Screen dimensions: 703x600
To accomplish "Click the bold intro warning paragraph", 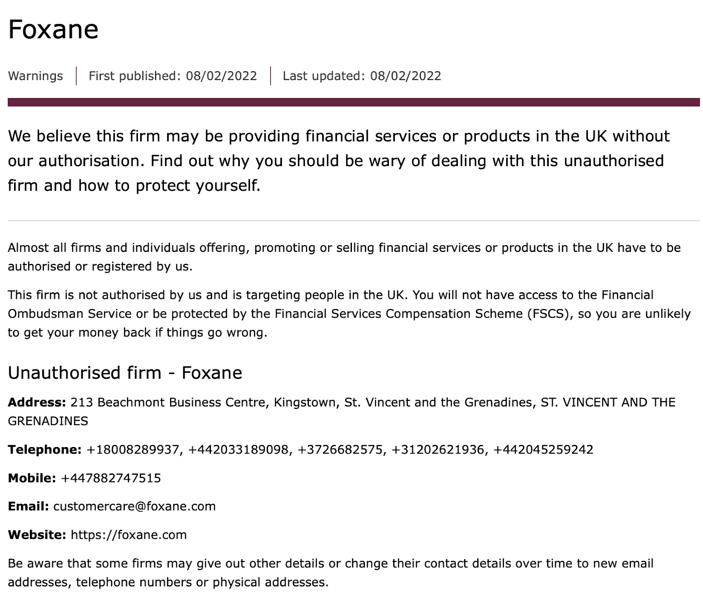I will click(338, 161).
